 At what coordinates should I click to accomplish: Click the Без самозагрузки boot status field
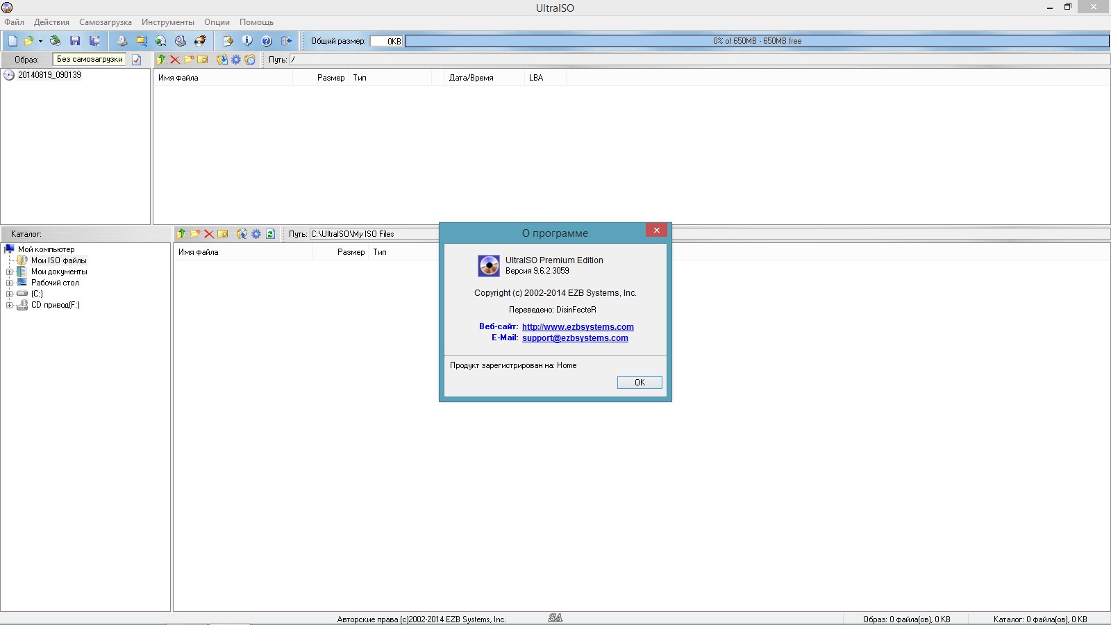pyautogui.click(x=90, y=59)
